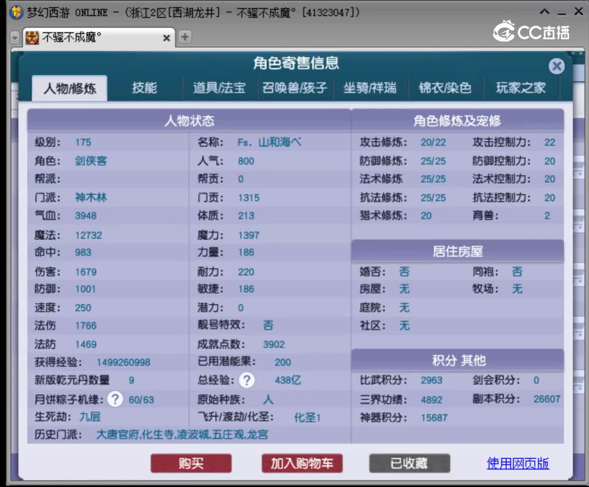The height and width of the screenshot is (487, 589).
Task: Click the character name Fs. 山和海
Action: click(x=269, y=142)
